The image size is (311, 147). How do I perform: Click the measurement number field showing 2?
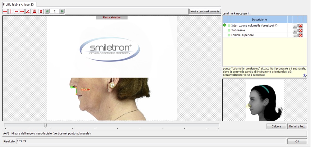click(55, 11)
